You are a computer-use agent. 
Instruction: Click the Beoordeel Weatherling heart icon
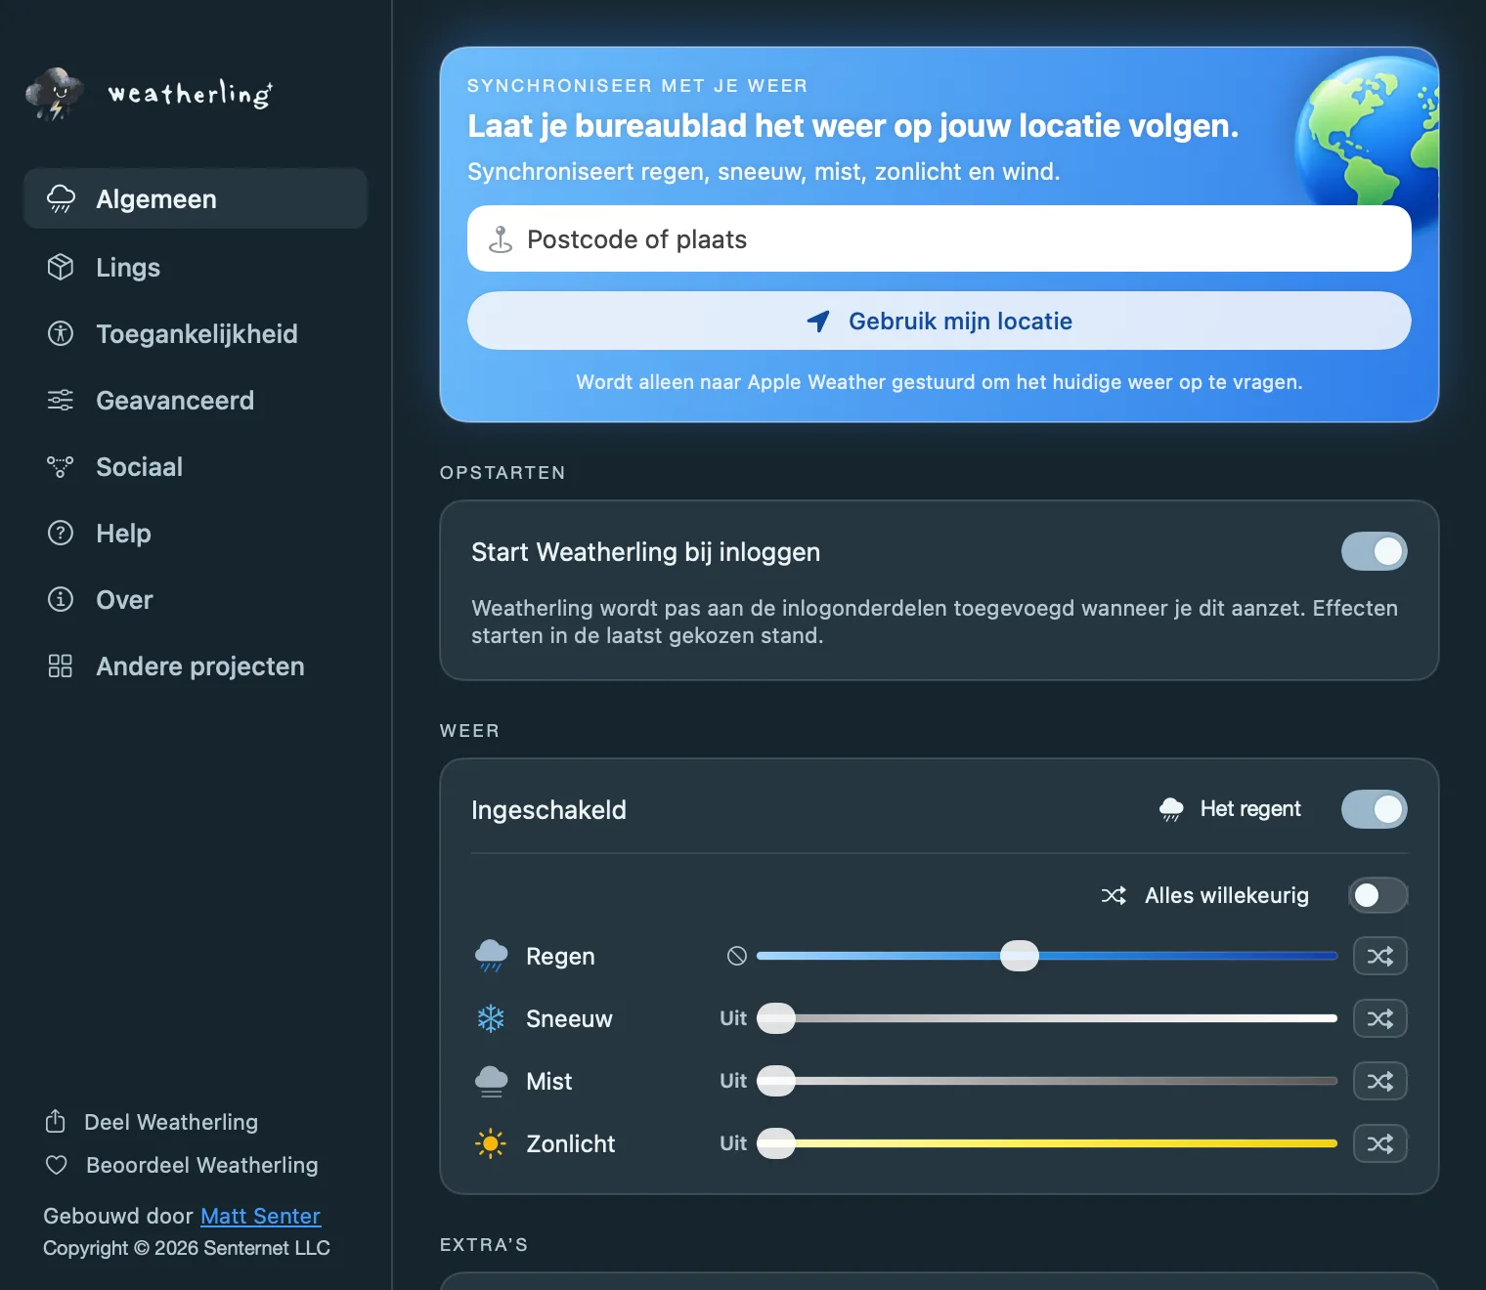57,1165
